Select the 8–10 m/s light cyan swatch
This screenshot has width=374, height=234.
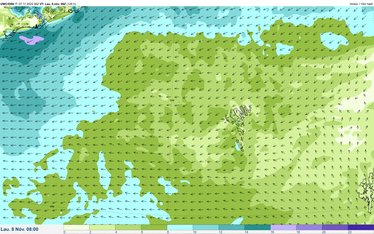pyautogui.click(x=180, y=227)
